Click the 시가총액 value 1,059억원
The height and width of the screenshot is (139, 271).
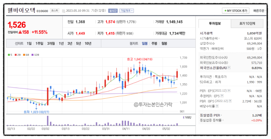(x=255, y=33)
